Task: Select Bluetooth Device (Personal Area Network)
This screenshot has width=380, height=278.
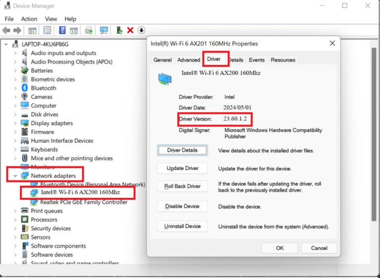Action: pos(93,184)
